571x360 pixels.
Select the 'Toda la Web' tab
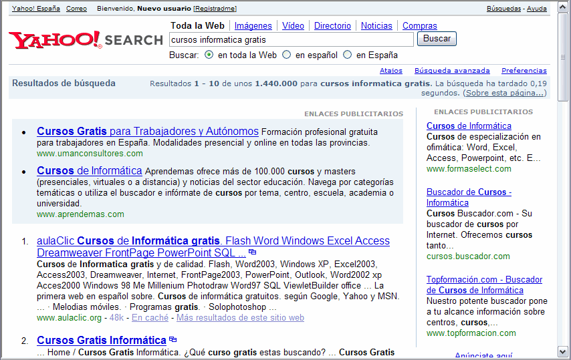click(197, 26)
